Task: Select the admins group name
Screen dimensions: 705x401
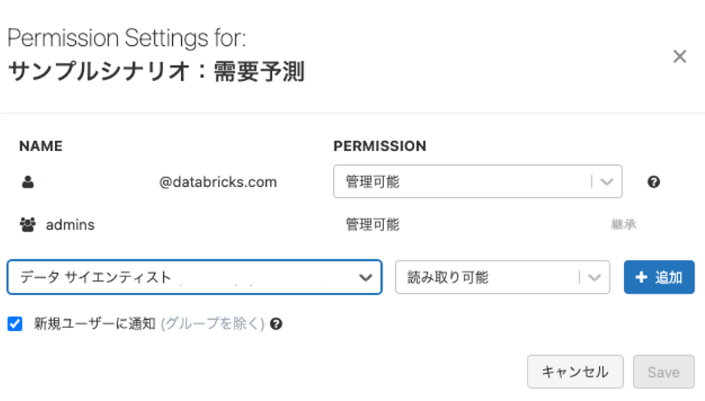Action: click(x=70, y=225)
